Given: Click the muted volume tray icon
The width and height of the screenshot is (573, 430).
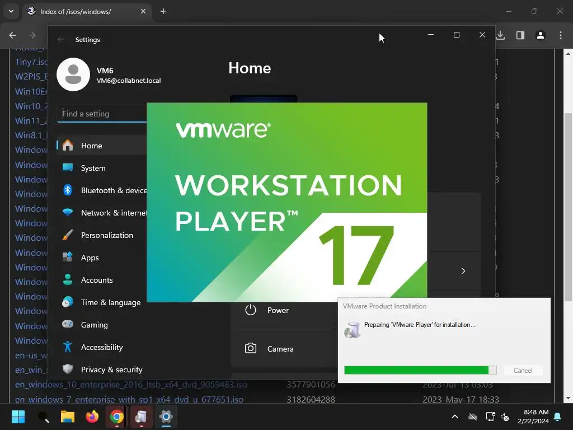Looking at the screenshot, I should point(505,417).
